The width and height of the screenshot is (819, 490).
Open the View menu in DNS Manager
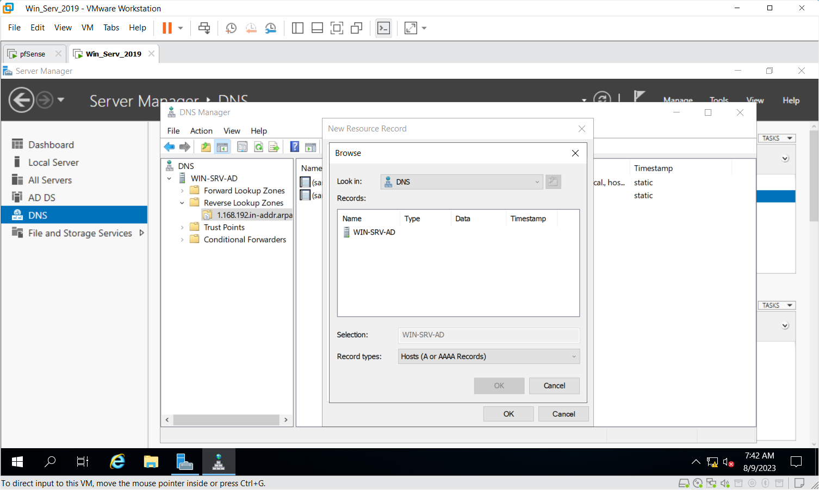point(232,131)
